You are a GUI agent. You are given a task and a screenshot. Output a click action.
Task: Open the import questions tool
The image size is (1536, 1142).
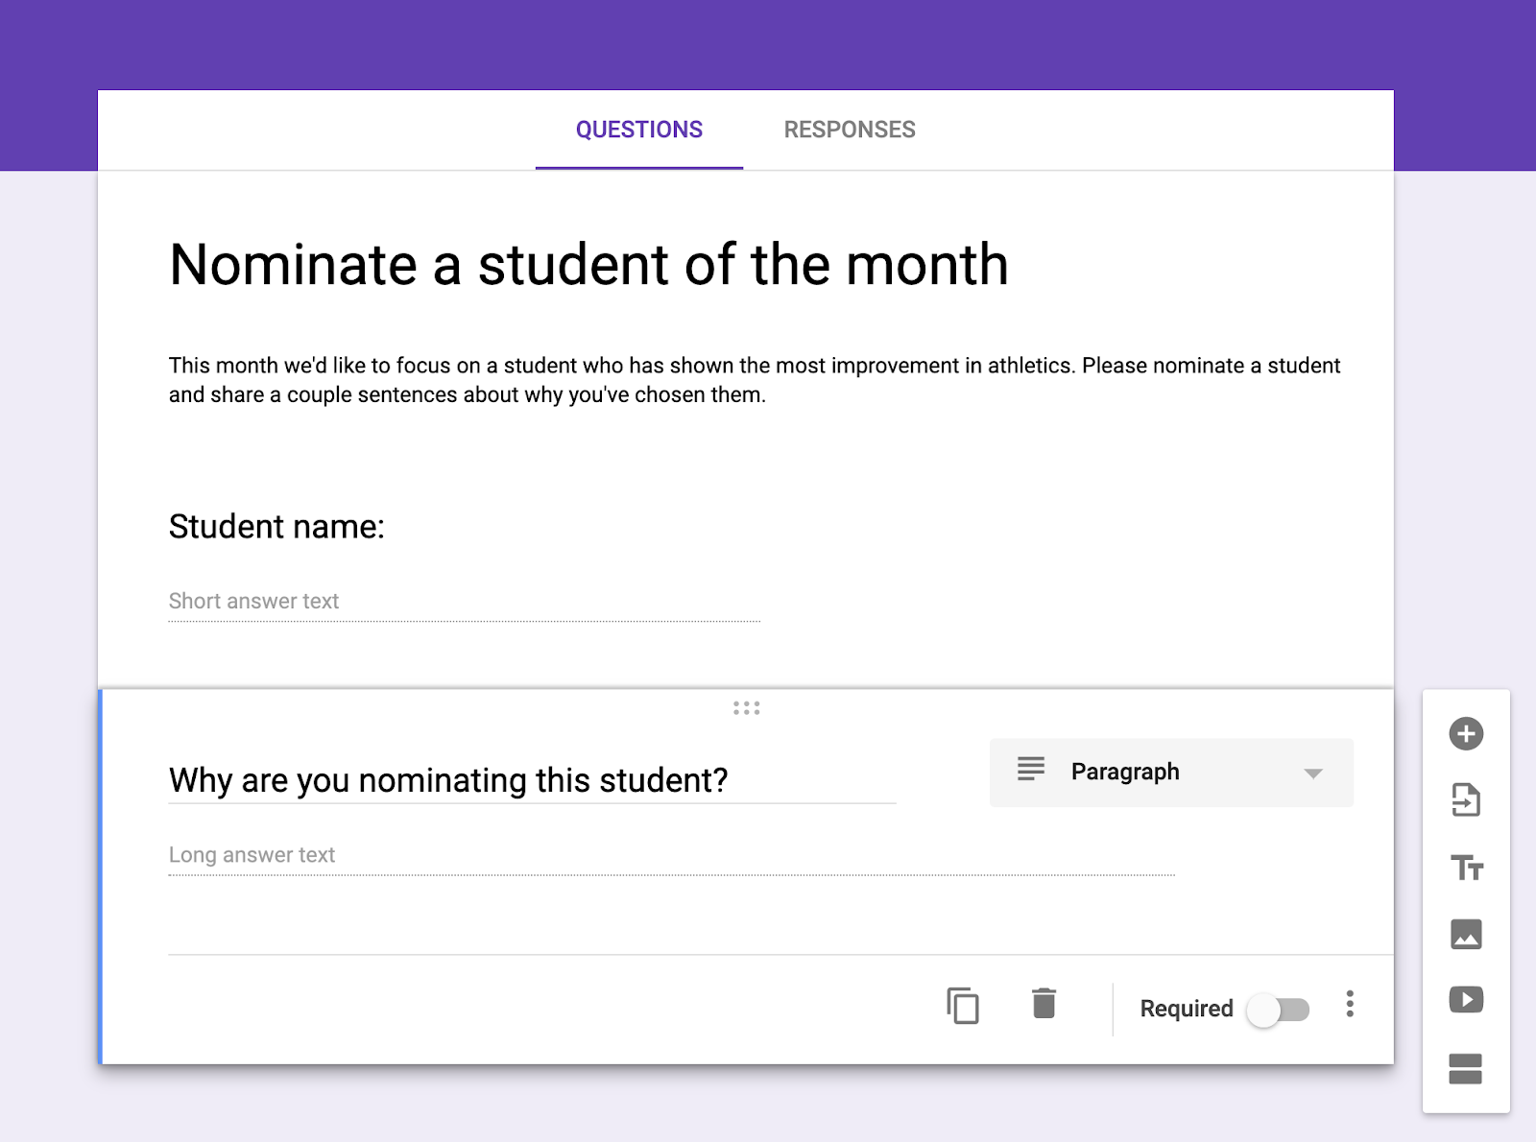pyautogui.click(x=1466, y=801)
